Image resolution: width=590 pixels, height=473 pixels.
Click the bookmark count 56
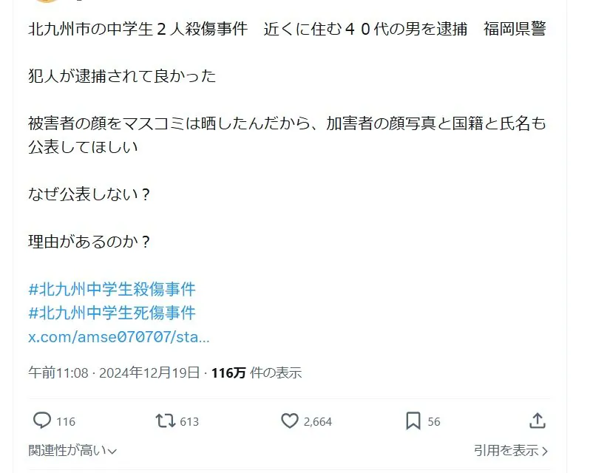click(x=434, y=421)
